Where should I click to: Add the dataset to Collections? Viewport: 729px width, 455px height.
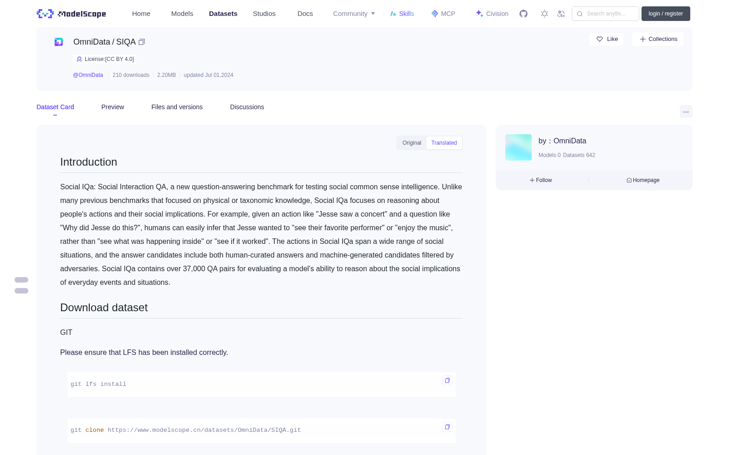coord(658,39)
